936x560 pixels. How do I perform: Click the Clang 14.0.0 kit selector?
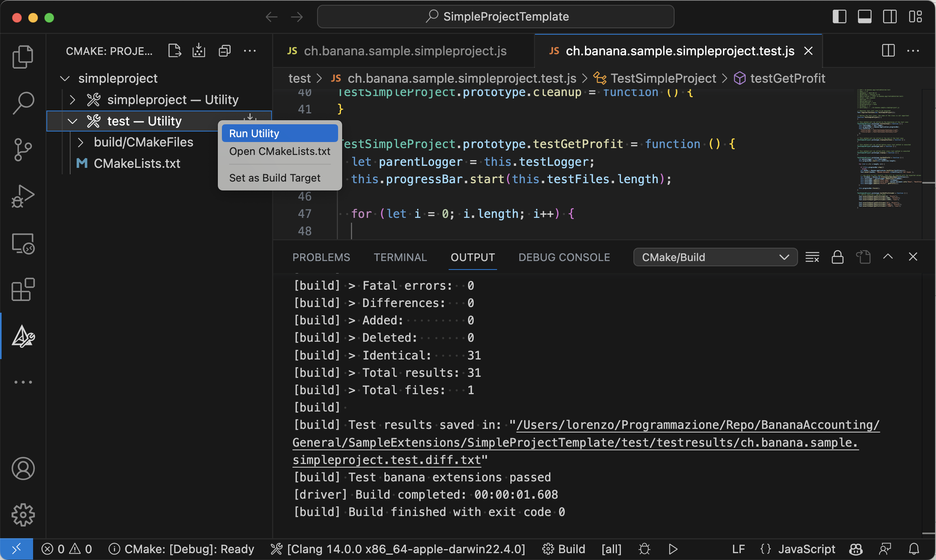coord(398,549)
